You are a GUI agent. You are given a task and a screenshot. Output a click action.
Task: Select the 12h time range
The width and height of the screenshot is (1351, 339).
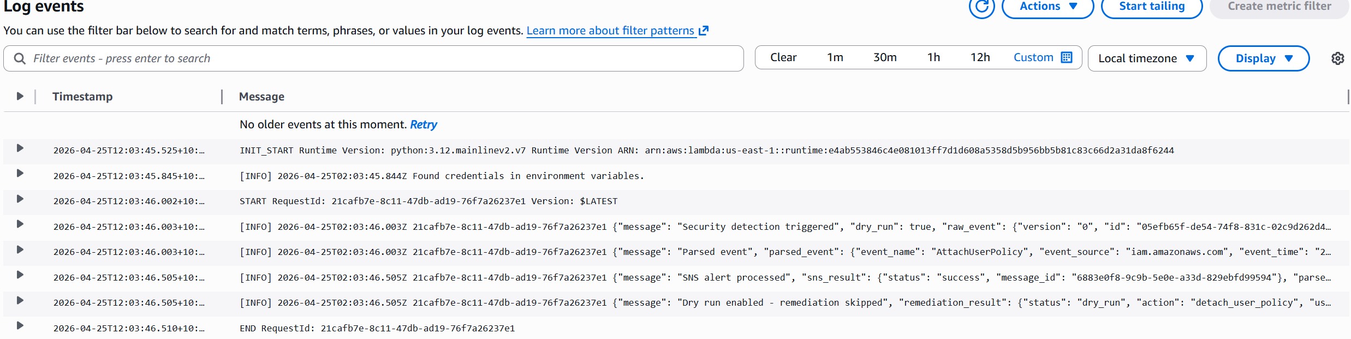[980, 57]
